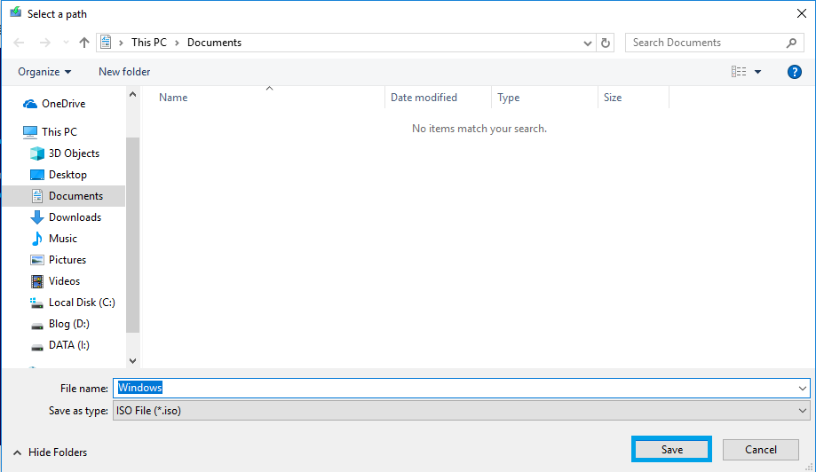Create a New folder
This screenshot has height=472, width=816.
(x=124, y=72)
